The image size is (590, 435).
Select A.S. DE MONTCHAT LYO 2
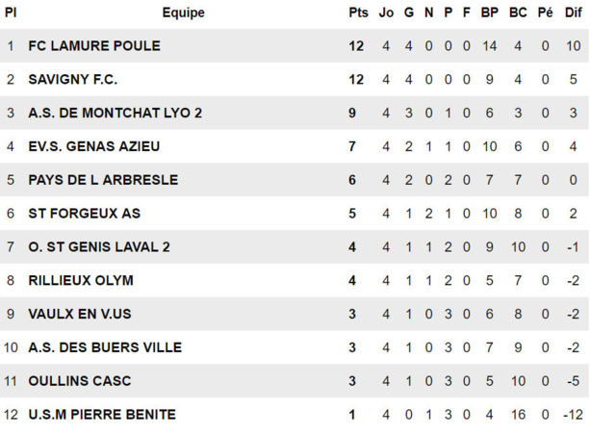pyautogui.click(x=115, y=114)
